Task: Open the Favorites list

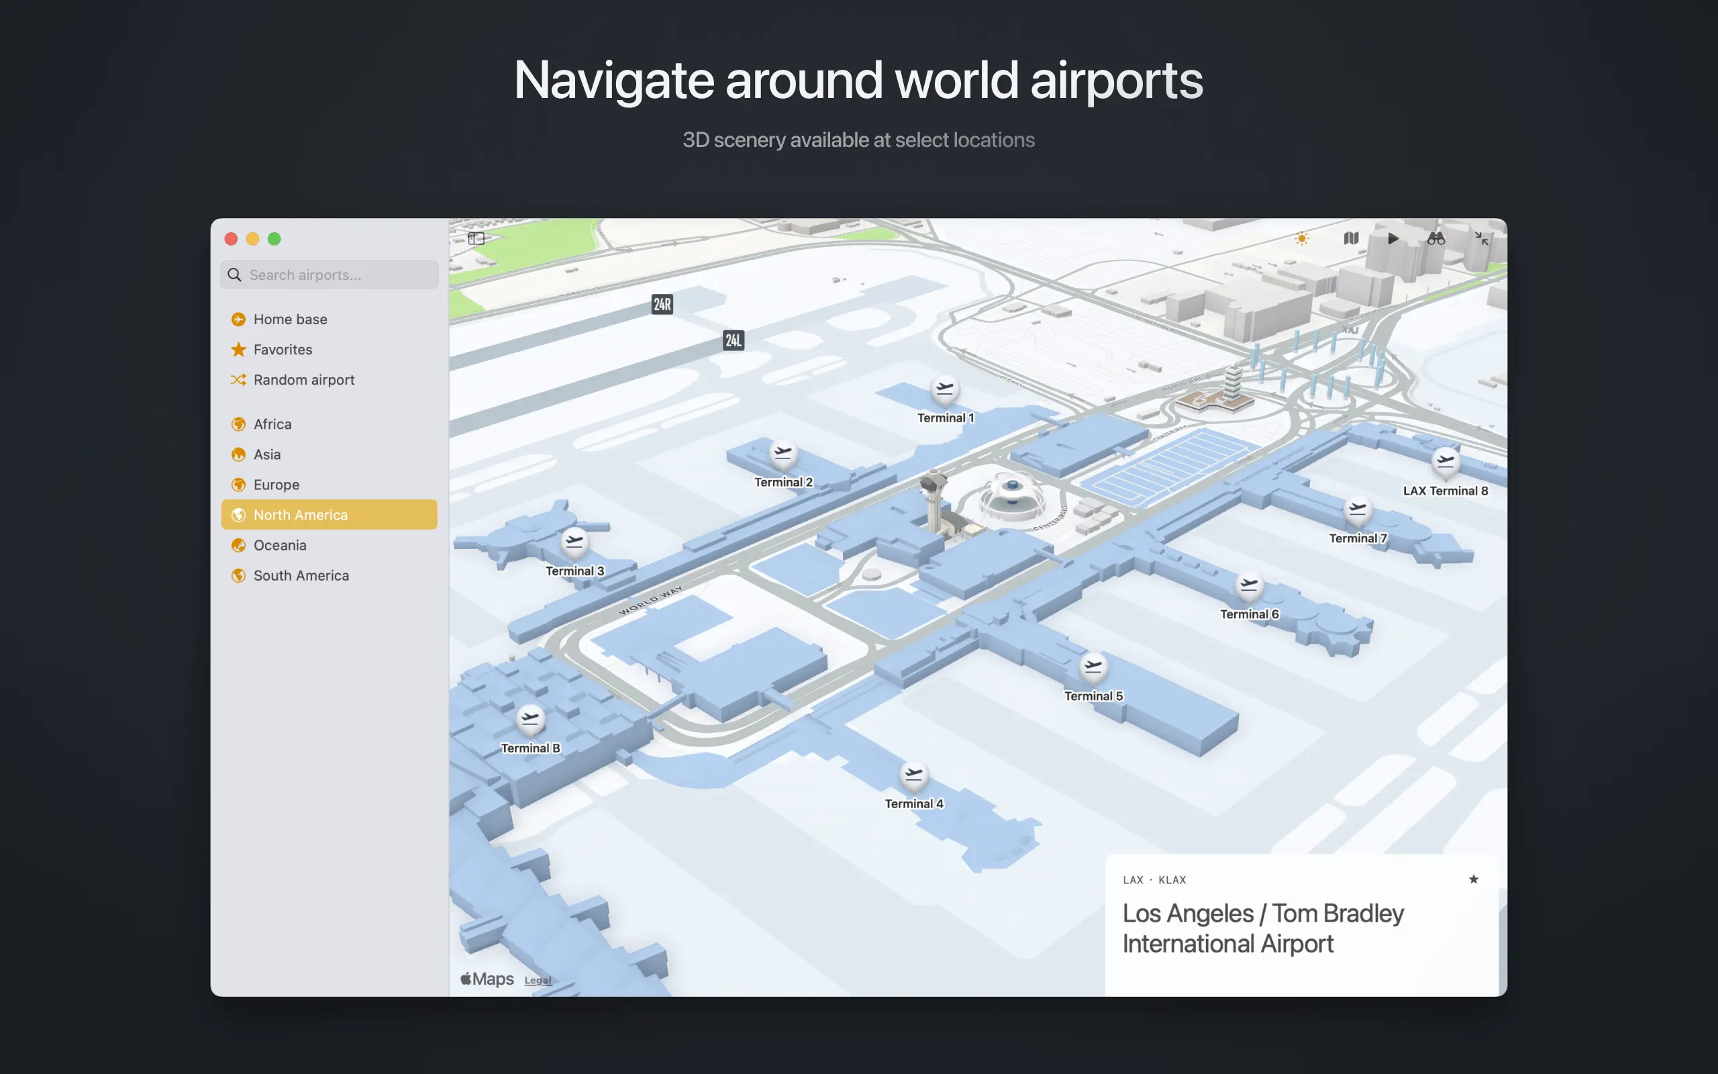Action: [x=283, y=350]
